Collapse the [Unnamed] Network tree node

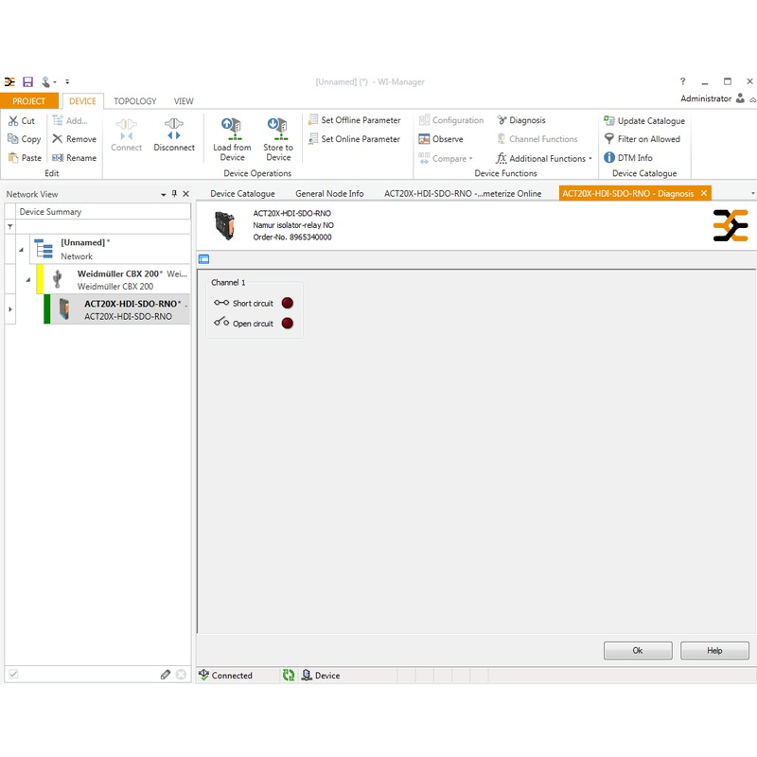[21, 250]
